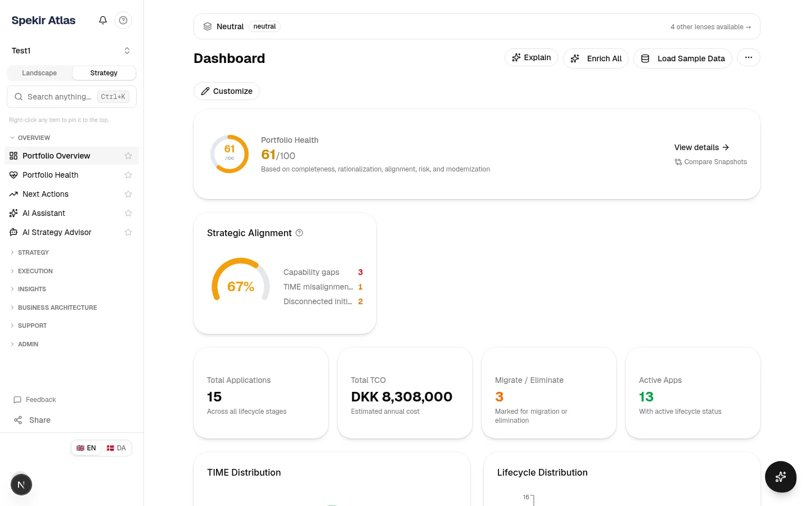Open AI Assistant
The height and width of the screenshot is (506, 810).
(x=71, y=213)
